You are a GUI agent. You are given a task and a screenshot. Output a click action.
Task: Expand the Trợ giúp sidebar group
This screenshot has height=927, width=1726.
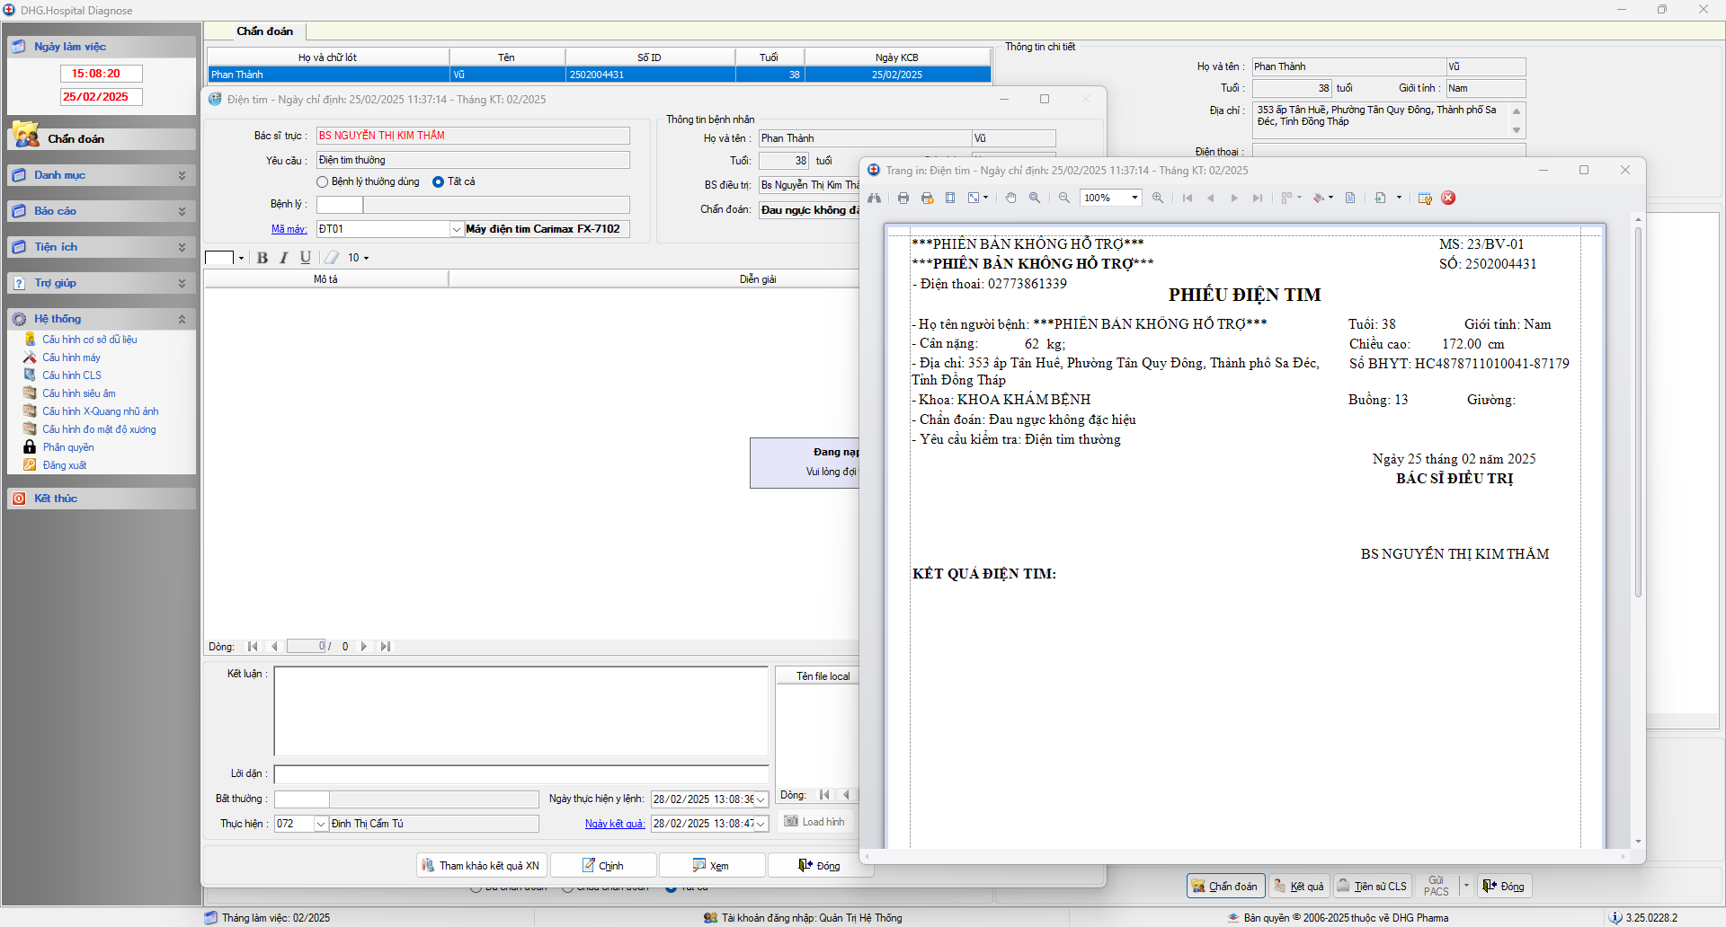pos(102,283)
